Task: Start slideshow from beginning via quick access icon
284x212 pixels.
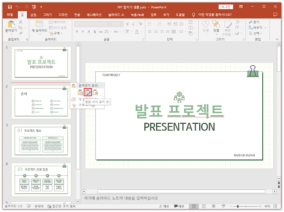Action: [x=34, y=7]
